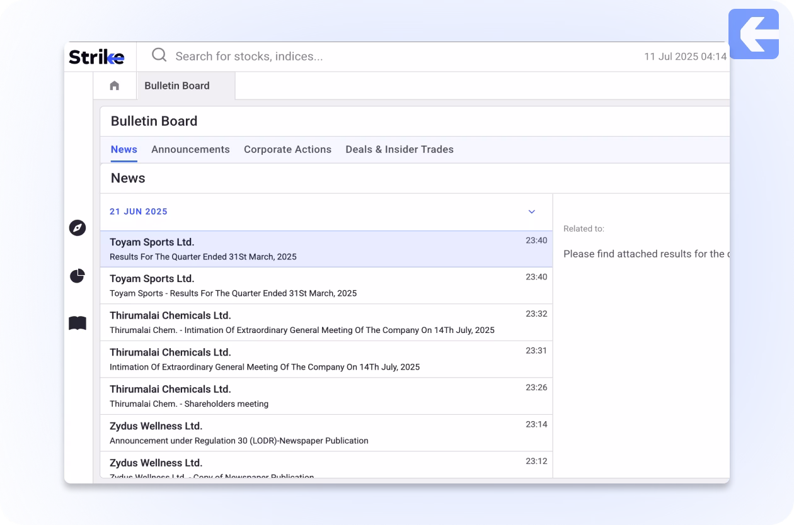Click the blue arrow logo badge
This screenshot has height=525, width=794.
pos(753,34)
